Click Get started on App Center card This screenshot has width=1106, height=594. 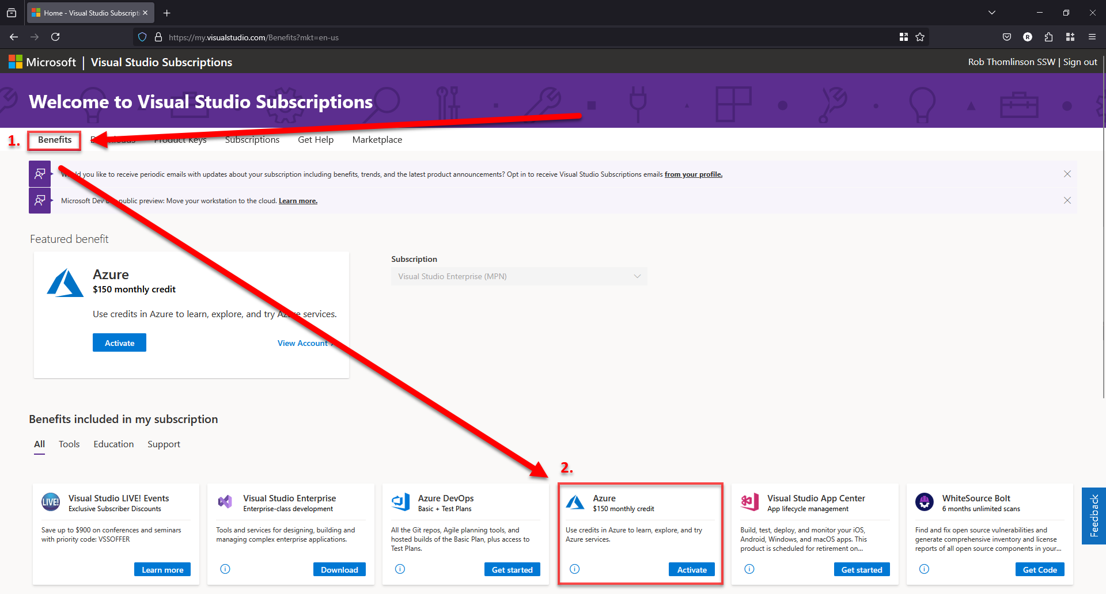pos(862,569)
